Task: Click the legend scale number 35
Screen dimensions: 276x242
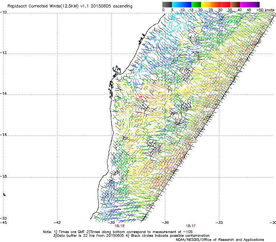Action: tap(230, 10)
